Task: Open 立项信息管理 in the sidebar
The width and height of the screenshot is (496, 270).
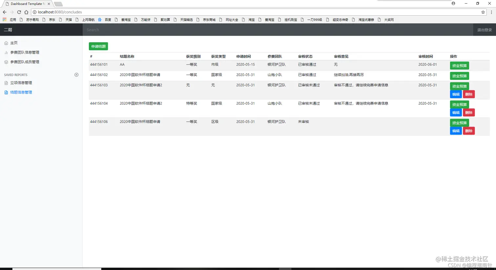Action: (x=21, y=83)
